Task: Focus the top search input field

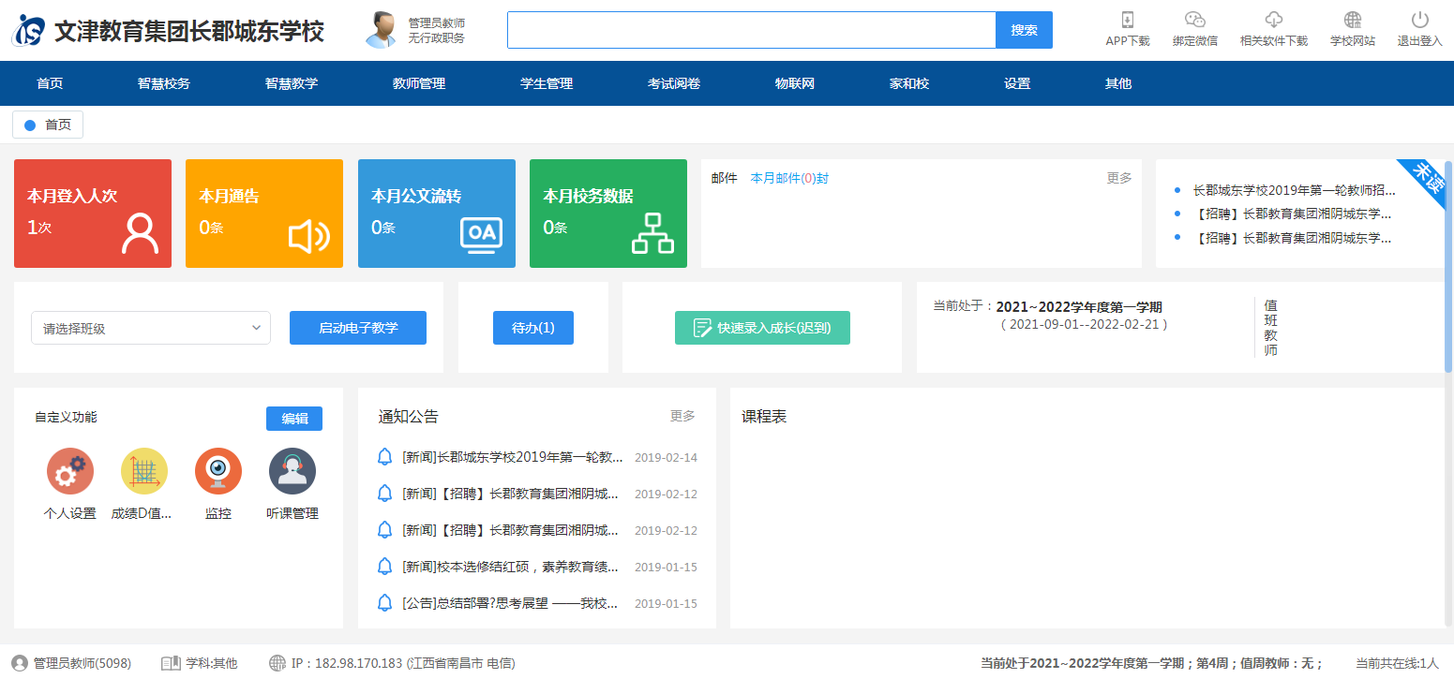Action: click(751, 30)
